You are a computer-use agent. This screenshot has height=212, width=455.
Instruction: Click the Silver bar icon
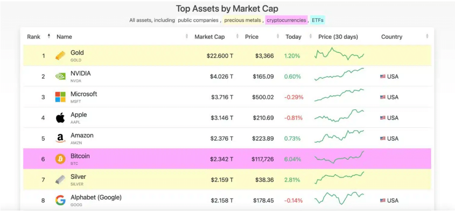click(x=60, y=180)
